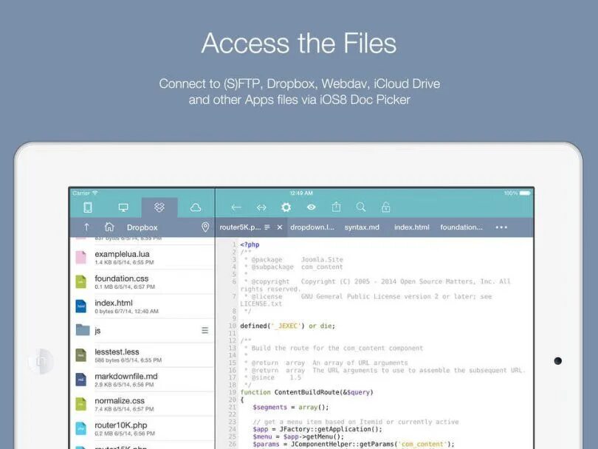Open editor settings gear
The height and width of the screenshot is (449, 598).
[x=286, y=207]
